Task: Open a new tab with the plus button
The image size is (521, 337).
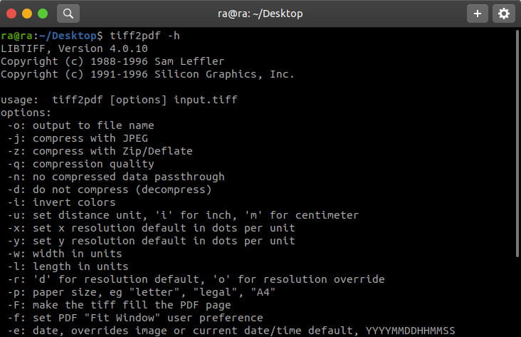Action: 477,13
